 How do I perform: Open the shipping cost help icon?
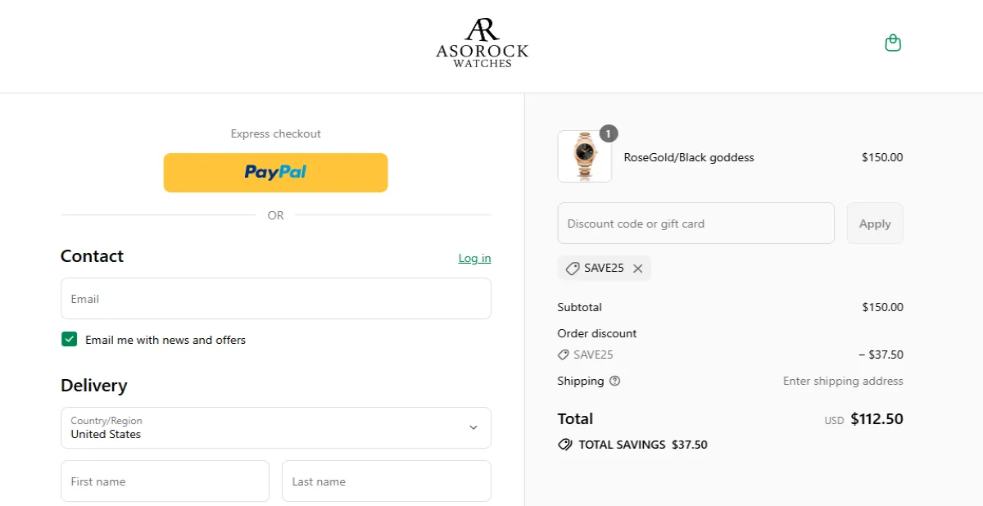click(614, 381)
